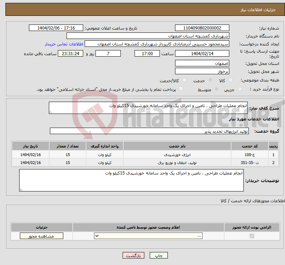Image resolution: width=285 pixels, height=265 pixels.
Task: Click the بازگشت back button
Action: [x=133, y=255]
